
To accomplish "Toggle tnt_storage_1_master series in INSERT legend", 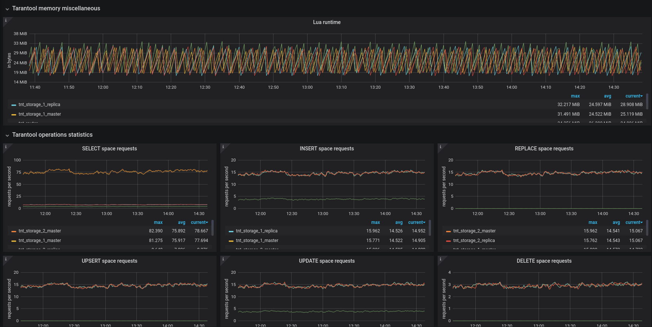I will click(257, 241).
